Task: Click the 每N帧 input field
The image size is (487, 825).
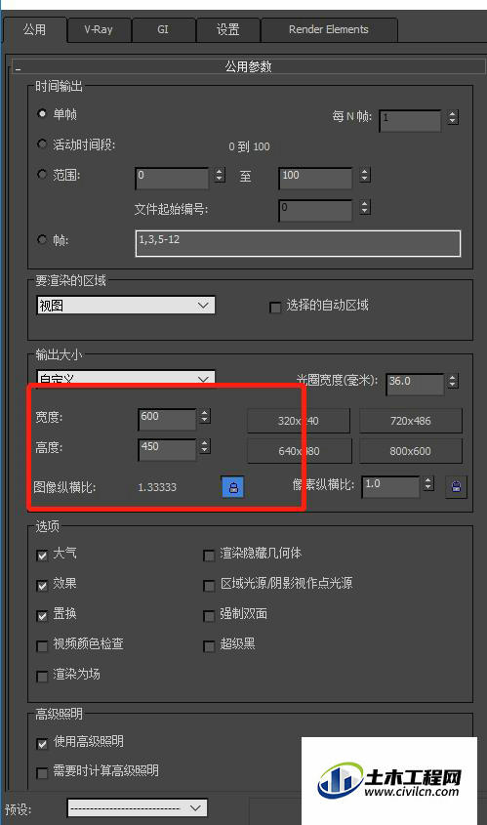Action: coord(410,120)
